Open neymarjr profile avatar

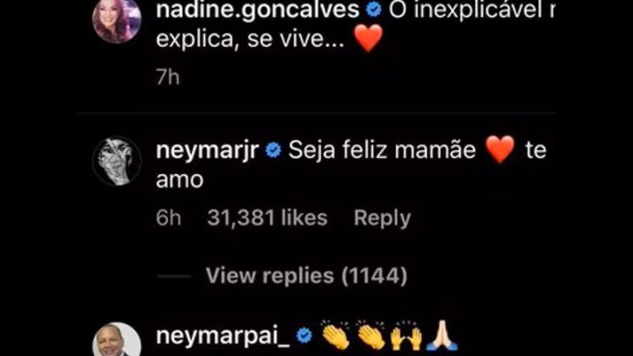117,161
